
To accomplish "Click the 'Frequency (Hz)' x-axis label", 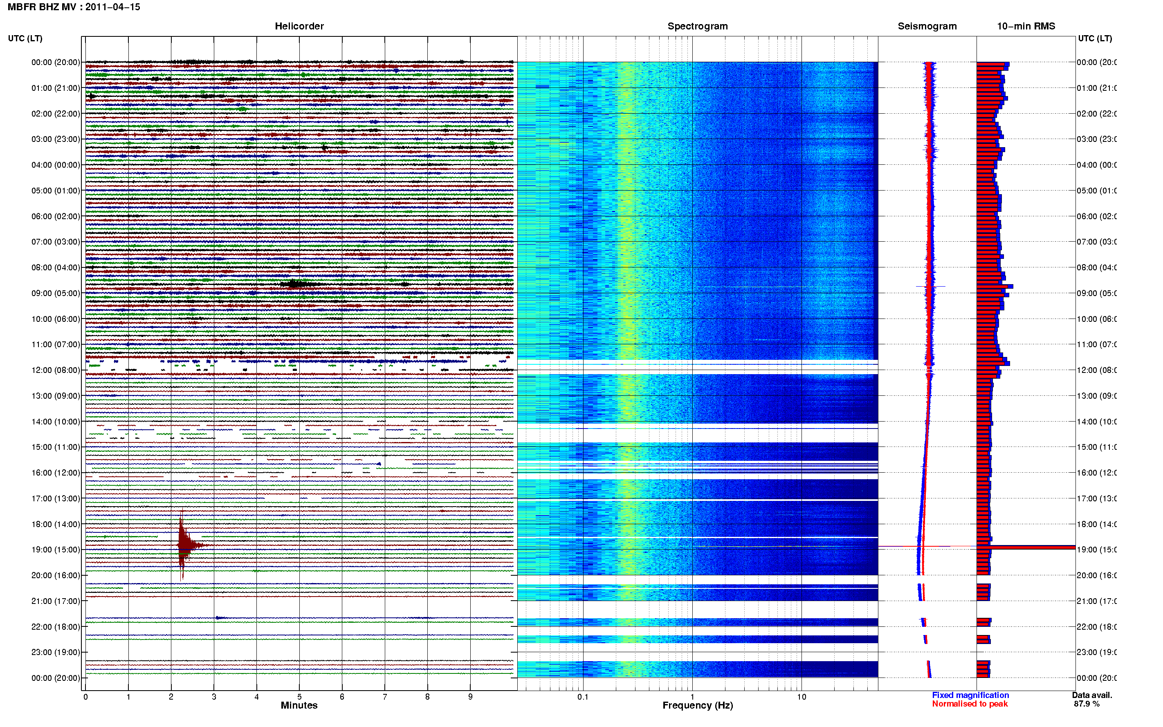I will point(698,705).
